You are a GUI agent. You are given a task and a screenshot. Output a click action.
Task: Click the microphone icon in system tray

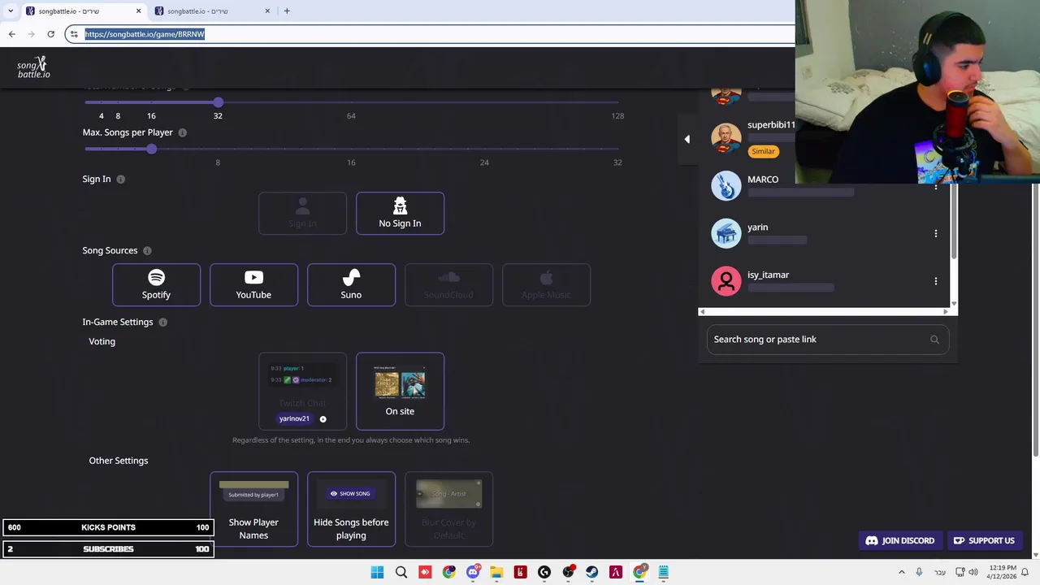pos(919,573)
